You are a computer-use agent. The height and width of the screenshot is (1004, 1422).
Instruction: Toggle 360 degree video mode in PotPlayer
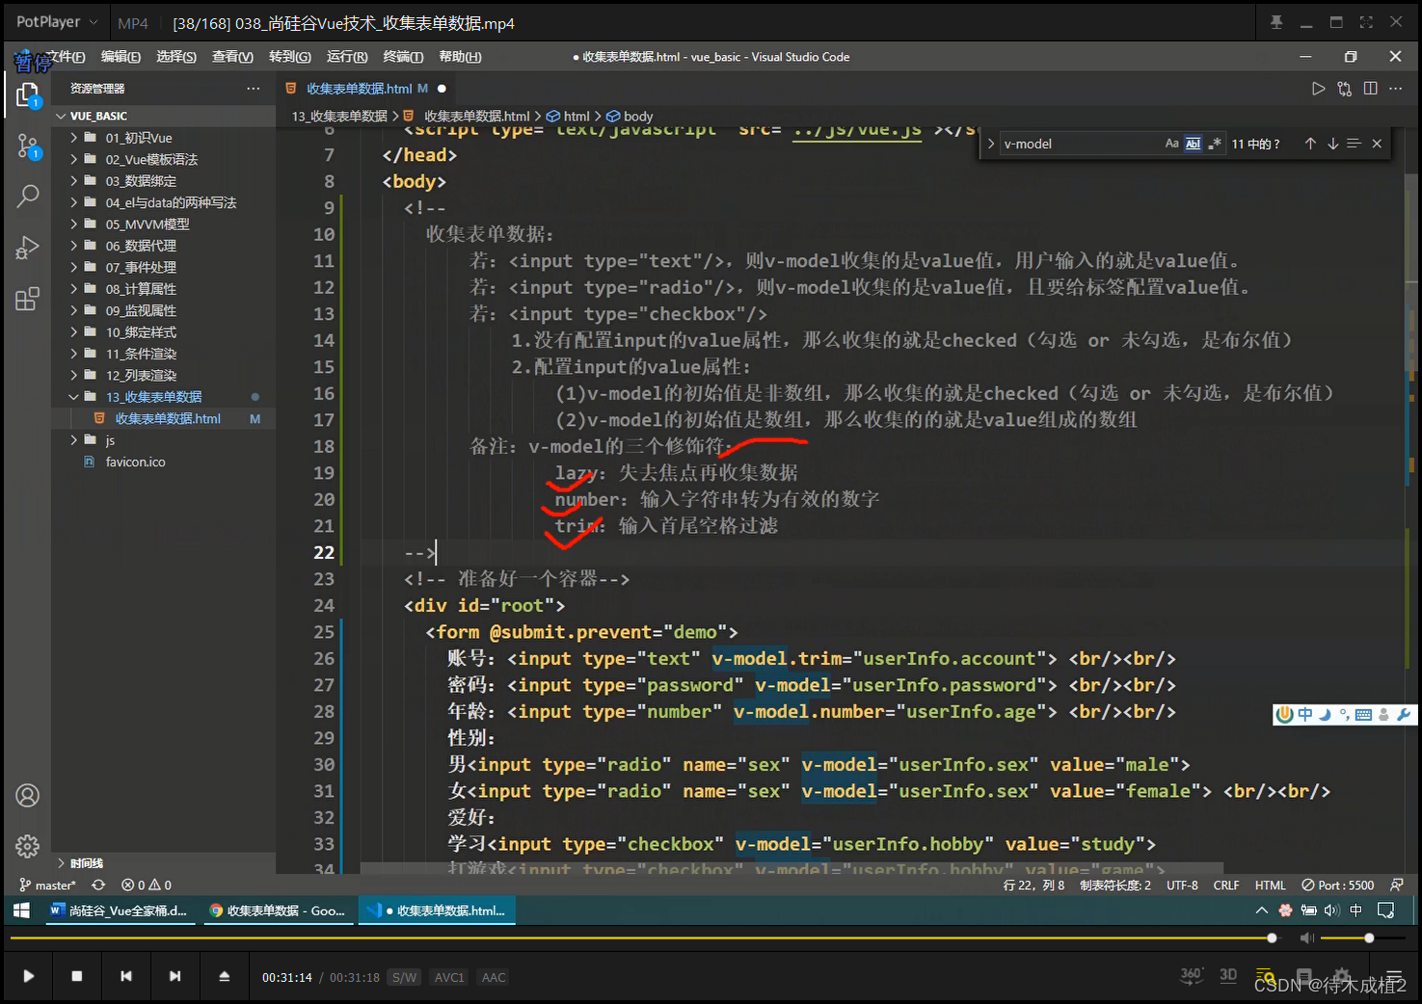[1192, 975]
